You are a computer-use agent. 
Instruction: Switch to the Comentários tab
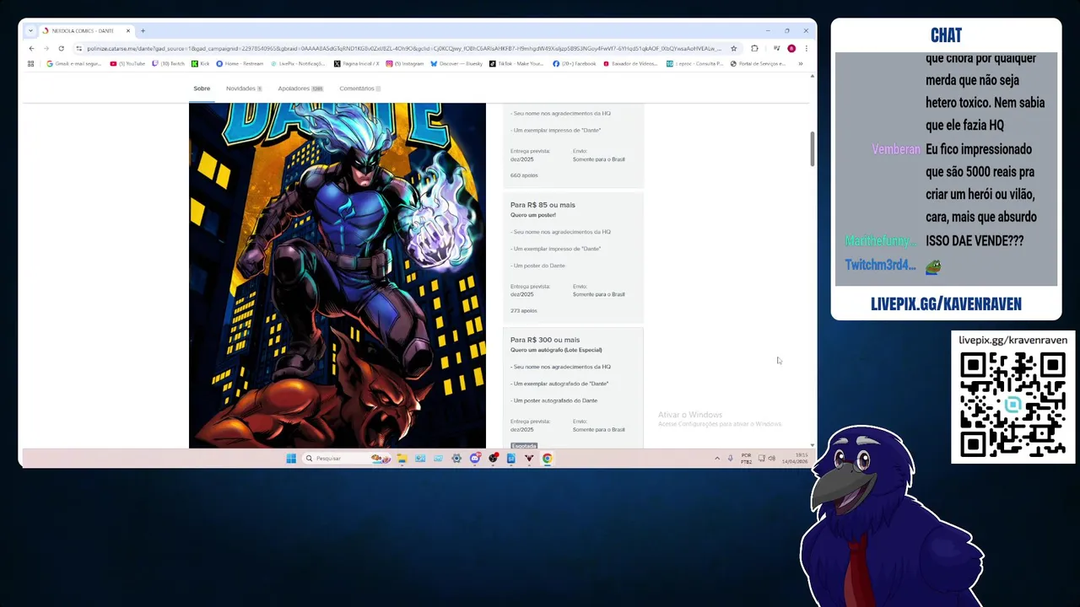tap(360, 89)
